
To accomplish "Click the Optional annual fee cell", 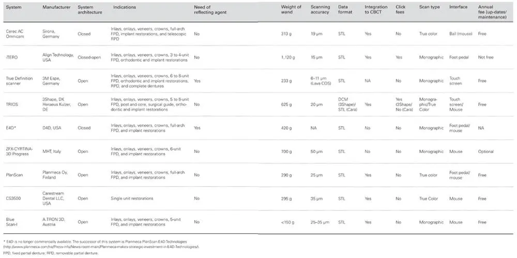I will pyautogui.click(x=486, y=151).
